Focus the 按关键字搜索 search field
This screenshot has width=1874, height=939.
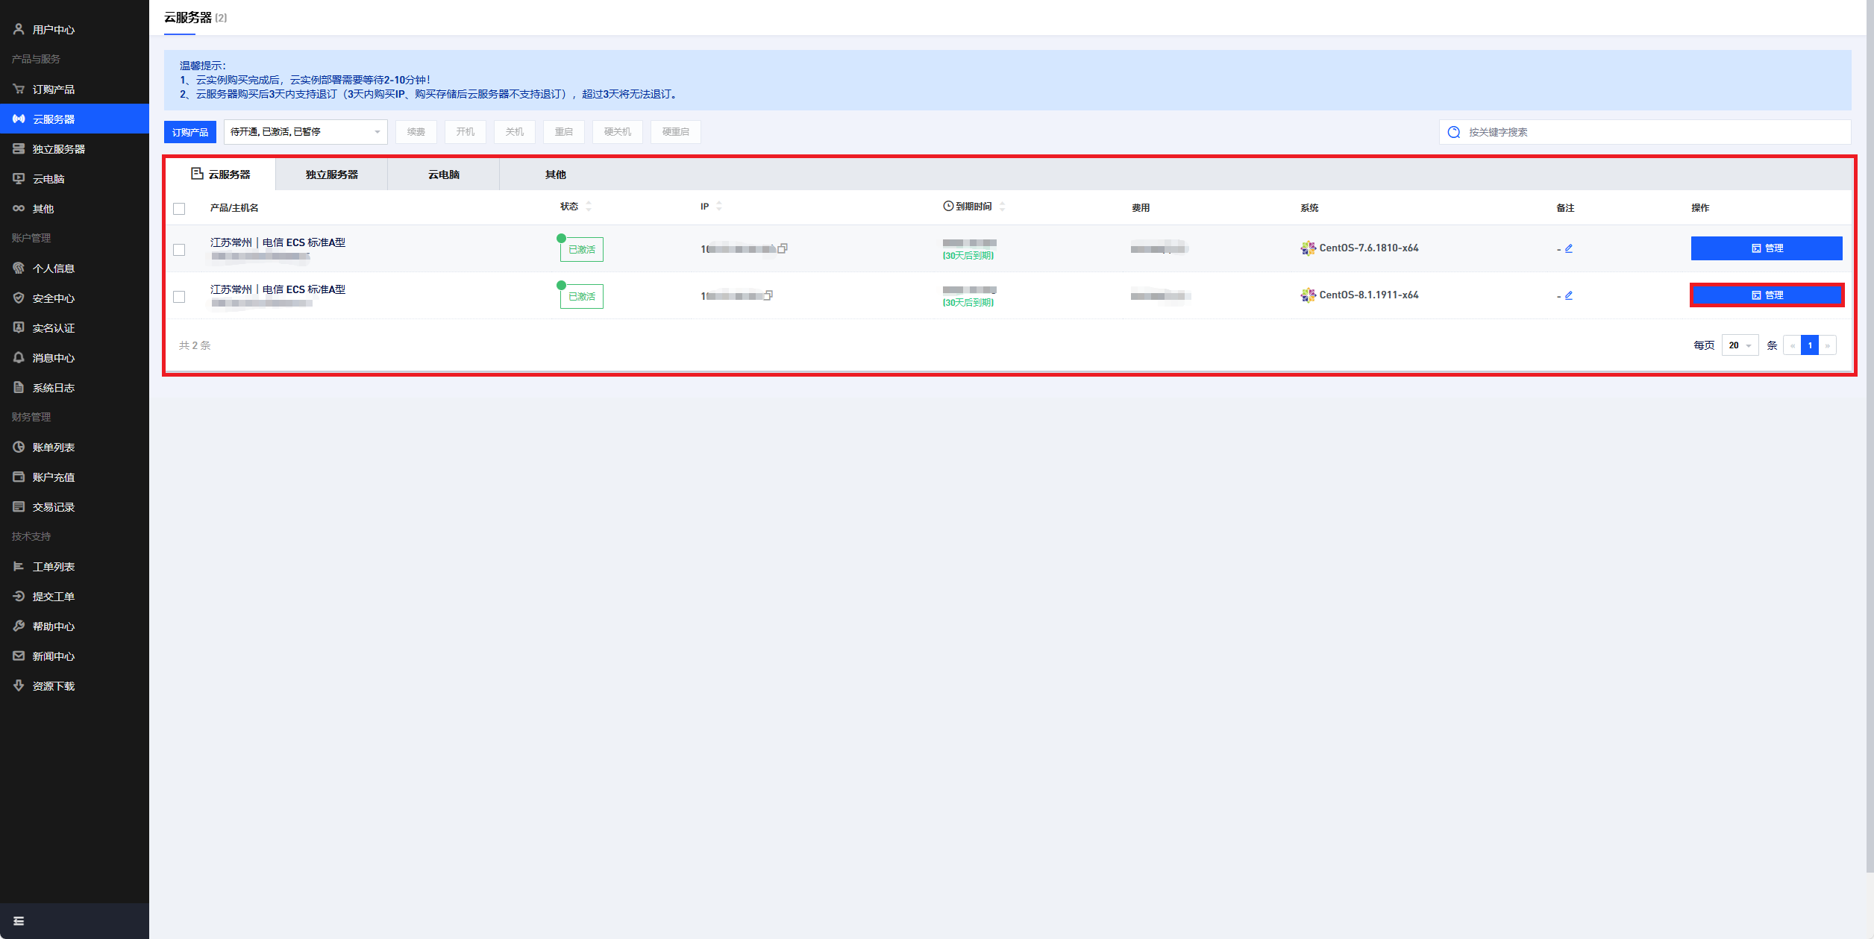click(x=1641, y=132)
